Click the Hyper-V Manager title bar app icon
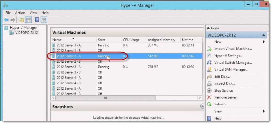 pos(6,5)
